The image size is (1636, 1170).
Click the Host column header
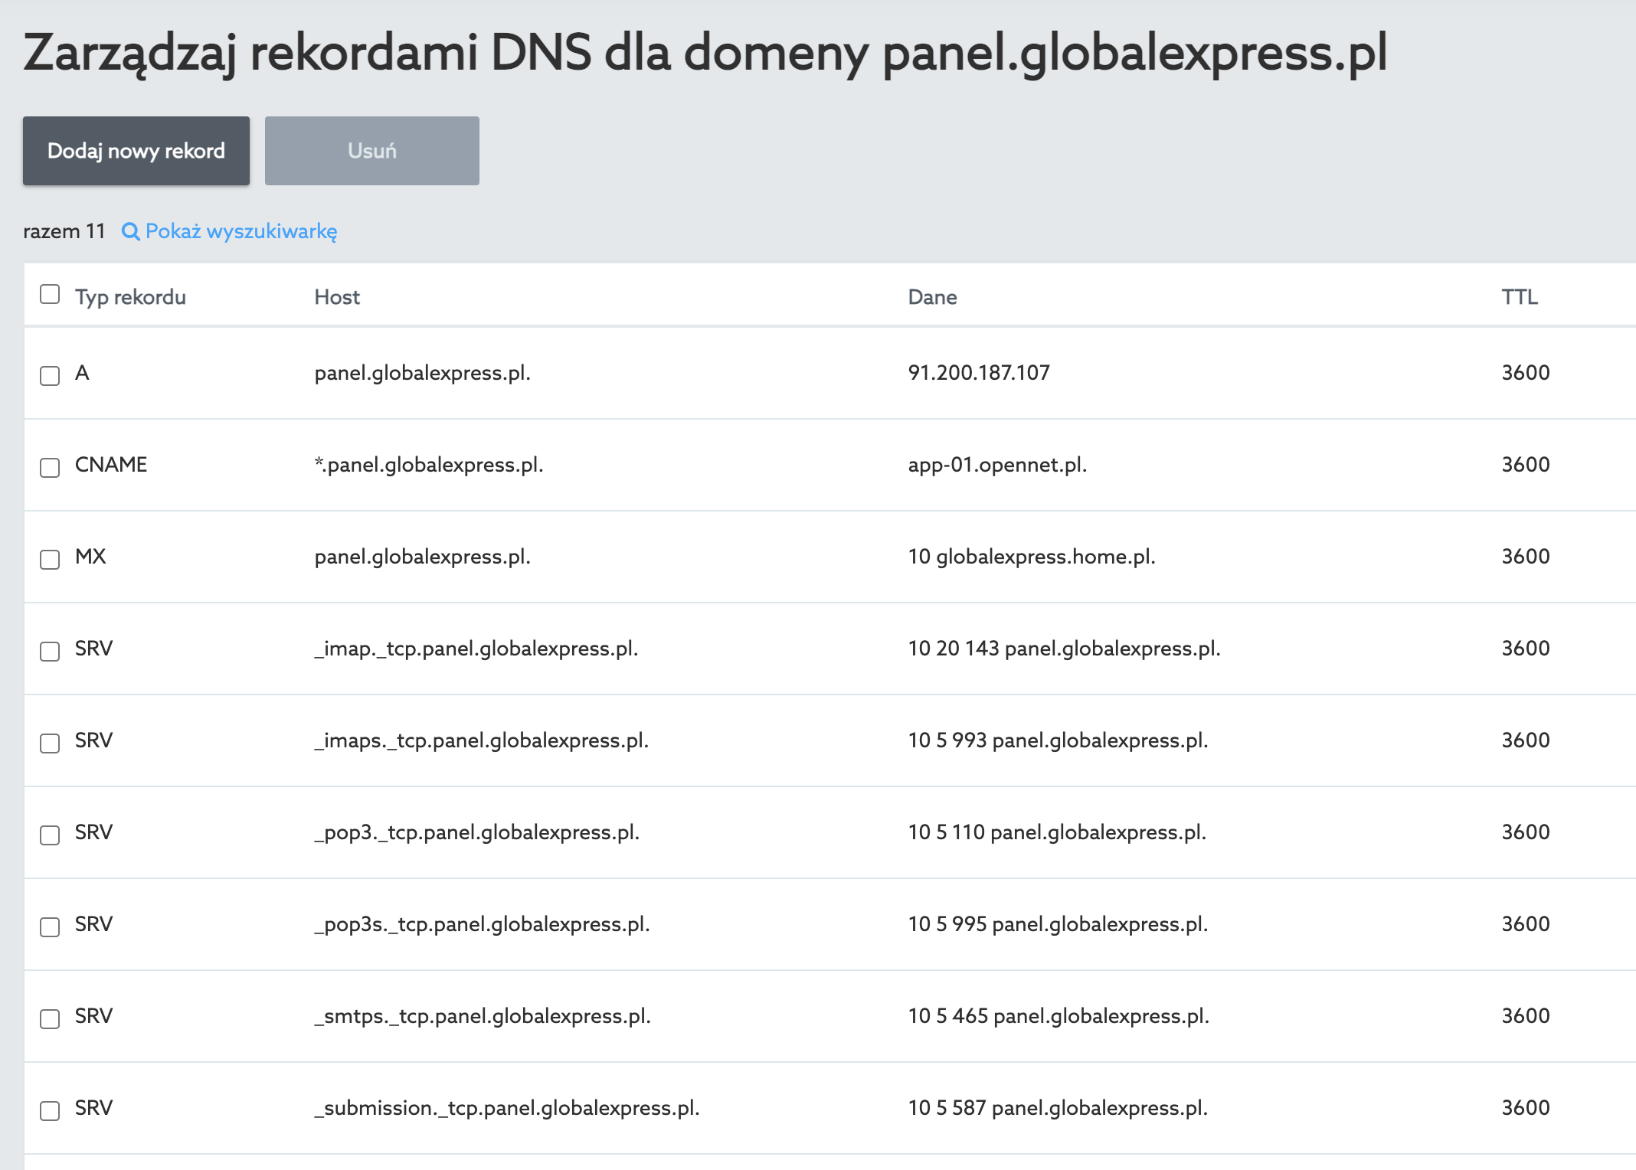337,297
